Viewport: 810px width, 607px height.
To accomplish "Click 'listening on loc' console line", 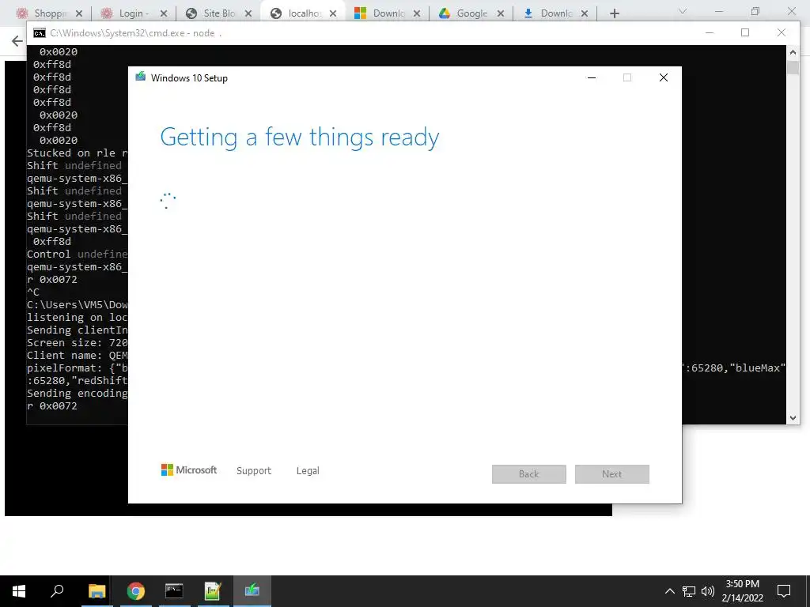I will click(77, 318).
